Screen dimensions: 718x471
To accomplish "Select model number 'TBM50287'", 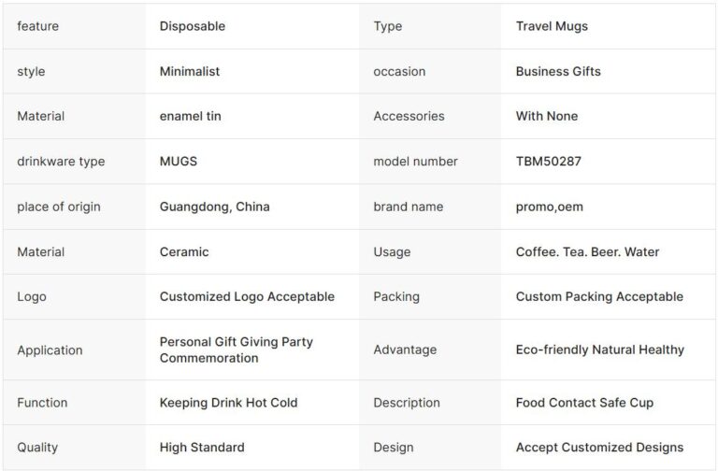I will point(548,161).
